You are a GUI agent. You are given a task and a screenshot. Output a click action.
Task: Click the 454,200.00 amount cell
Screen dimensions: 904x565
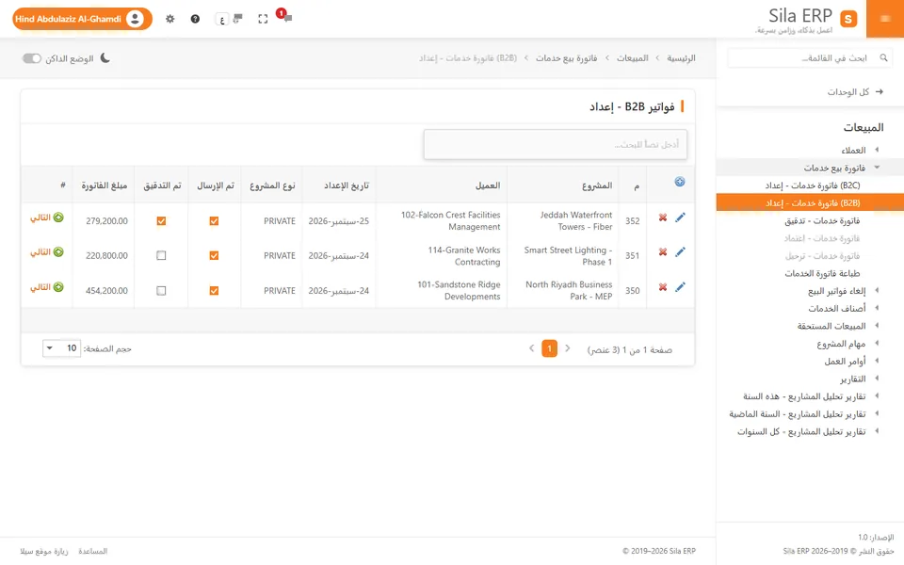coord(104,291)
